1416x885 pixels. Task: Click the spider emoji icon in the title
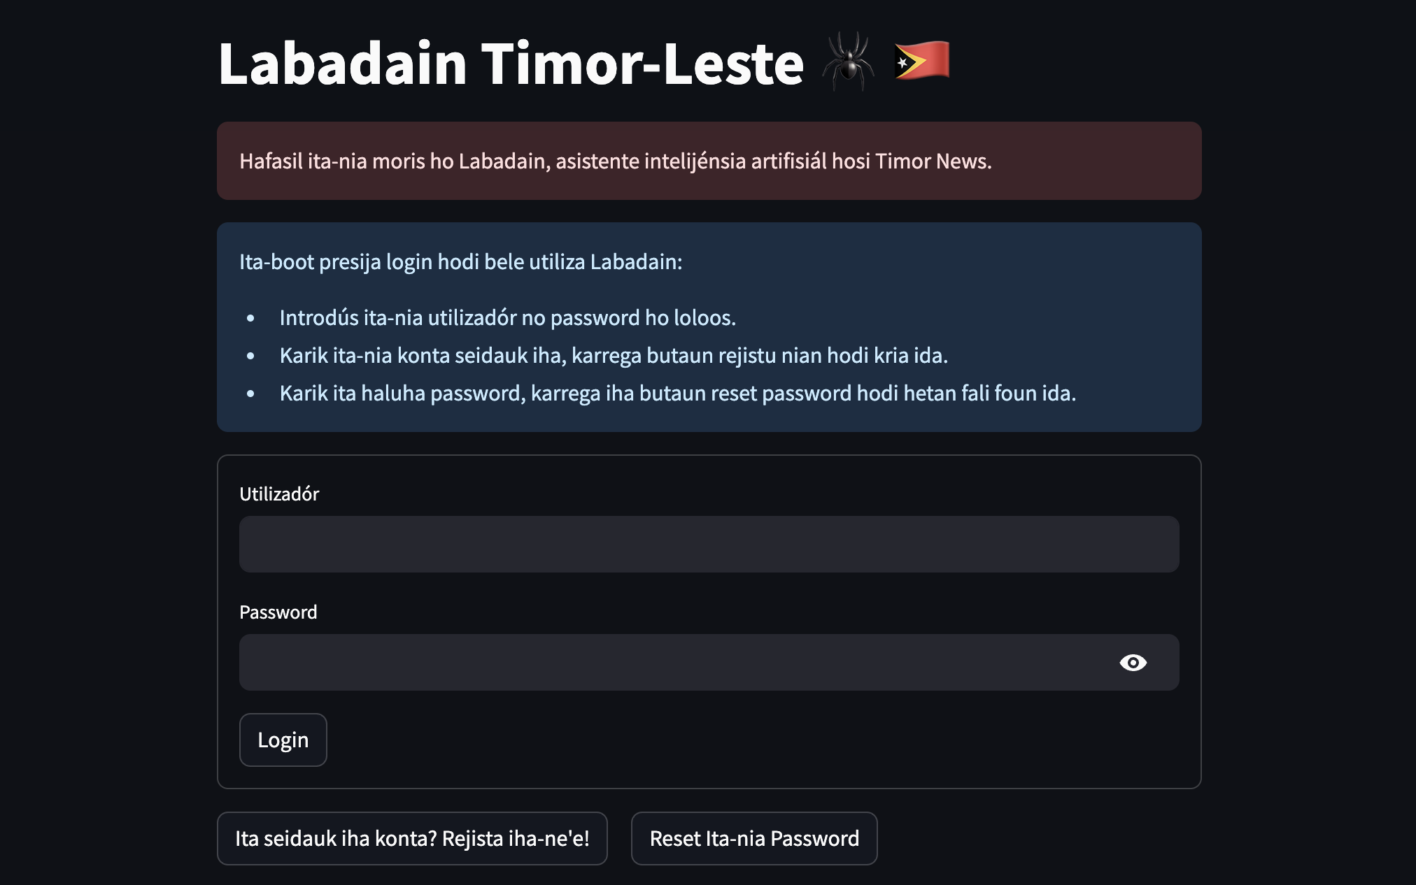coord(847,62)
